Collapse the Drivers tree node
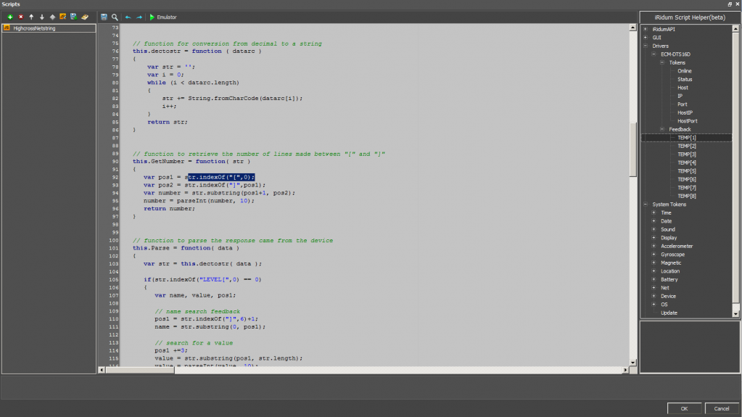742x417 pixels. pyautogui.click(x=646, y=46)
